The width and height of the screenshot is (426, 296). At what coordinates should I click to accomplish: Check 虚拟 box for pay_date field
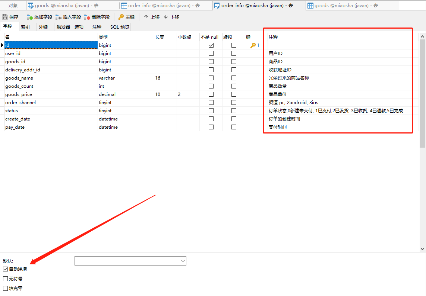[x=234, y=127]
